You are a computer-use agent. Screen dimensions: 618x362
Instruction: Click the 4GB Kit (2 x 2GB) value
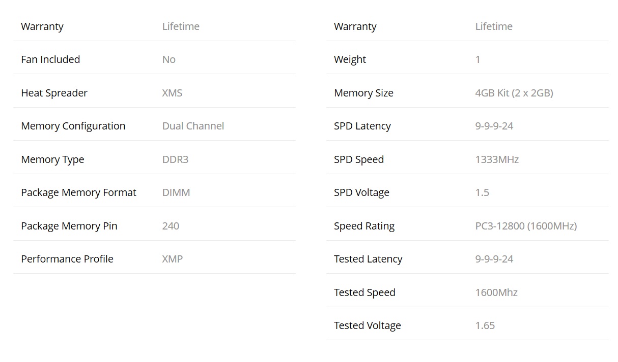coord(514,93)
